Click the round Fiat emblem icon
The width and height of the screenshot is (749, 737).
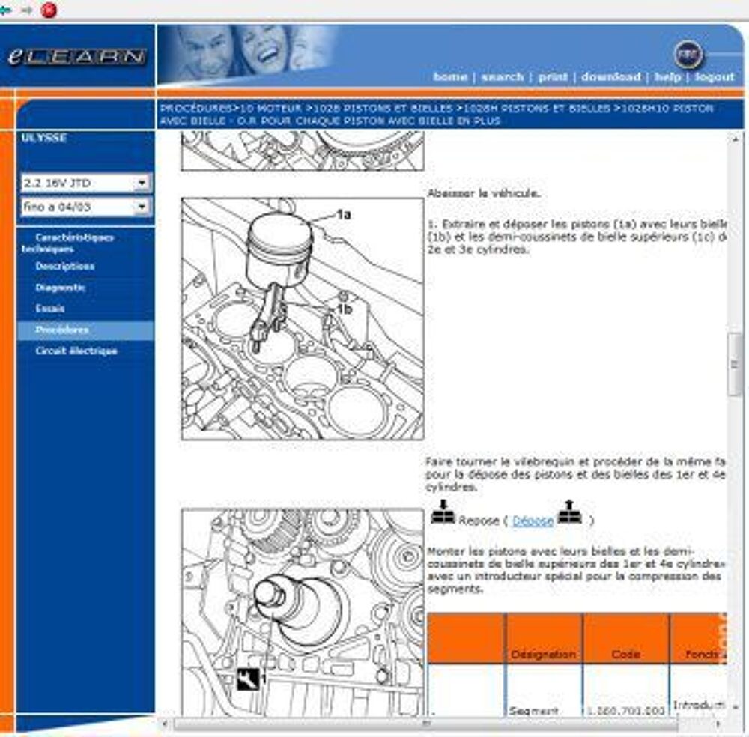688,55
